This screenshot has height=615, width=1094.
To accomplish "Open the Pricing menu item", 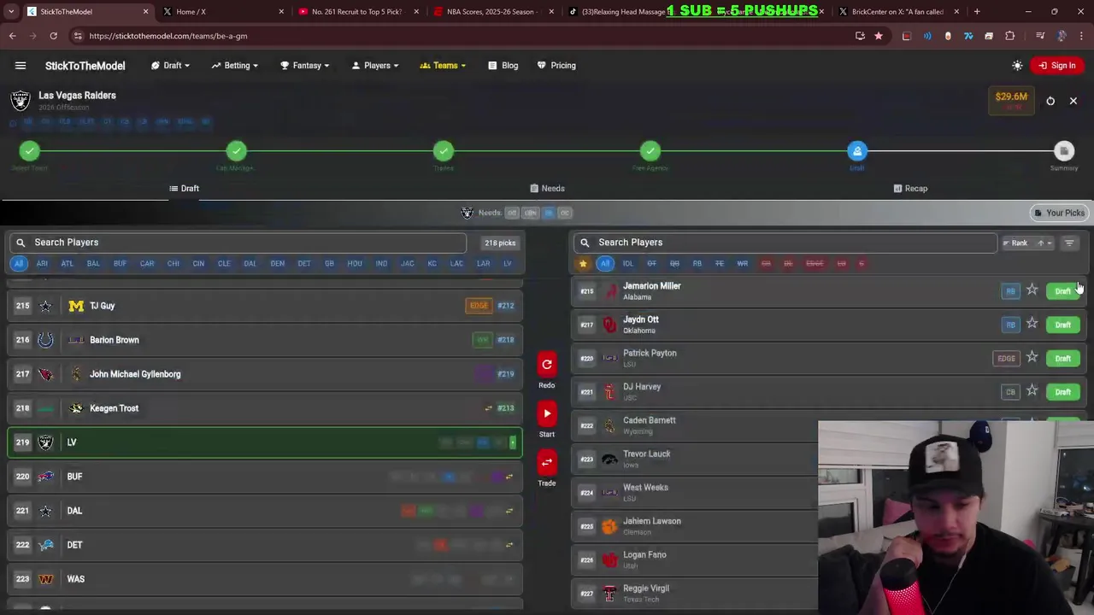I will click(556, 66).
